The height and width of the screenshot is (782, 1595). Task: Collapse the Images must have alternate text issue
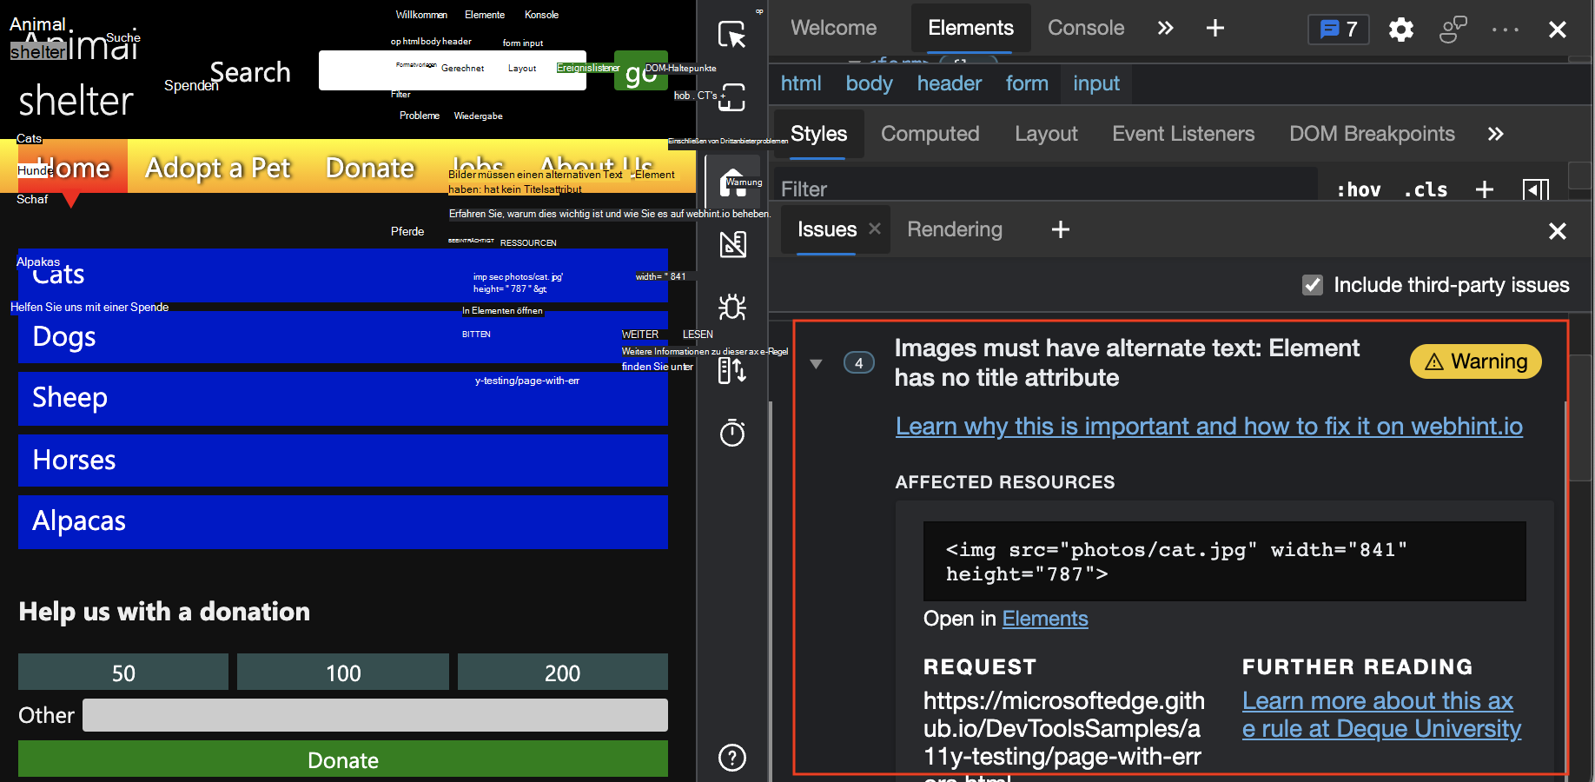(x=816, y=364)
